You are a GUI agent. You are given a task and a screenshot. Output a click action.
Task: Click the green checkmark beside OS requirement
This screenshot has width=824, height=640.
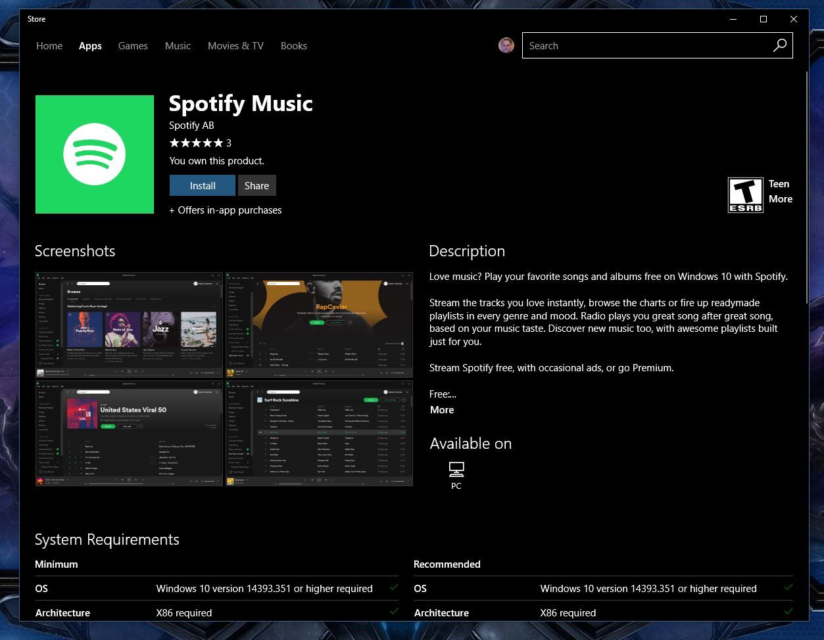(395, 588)
